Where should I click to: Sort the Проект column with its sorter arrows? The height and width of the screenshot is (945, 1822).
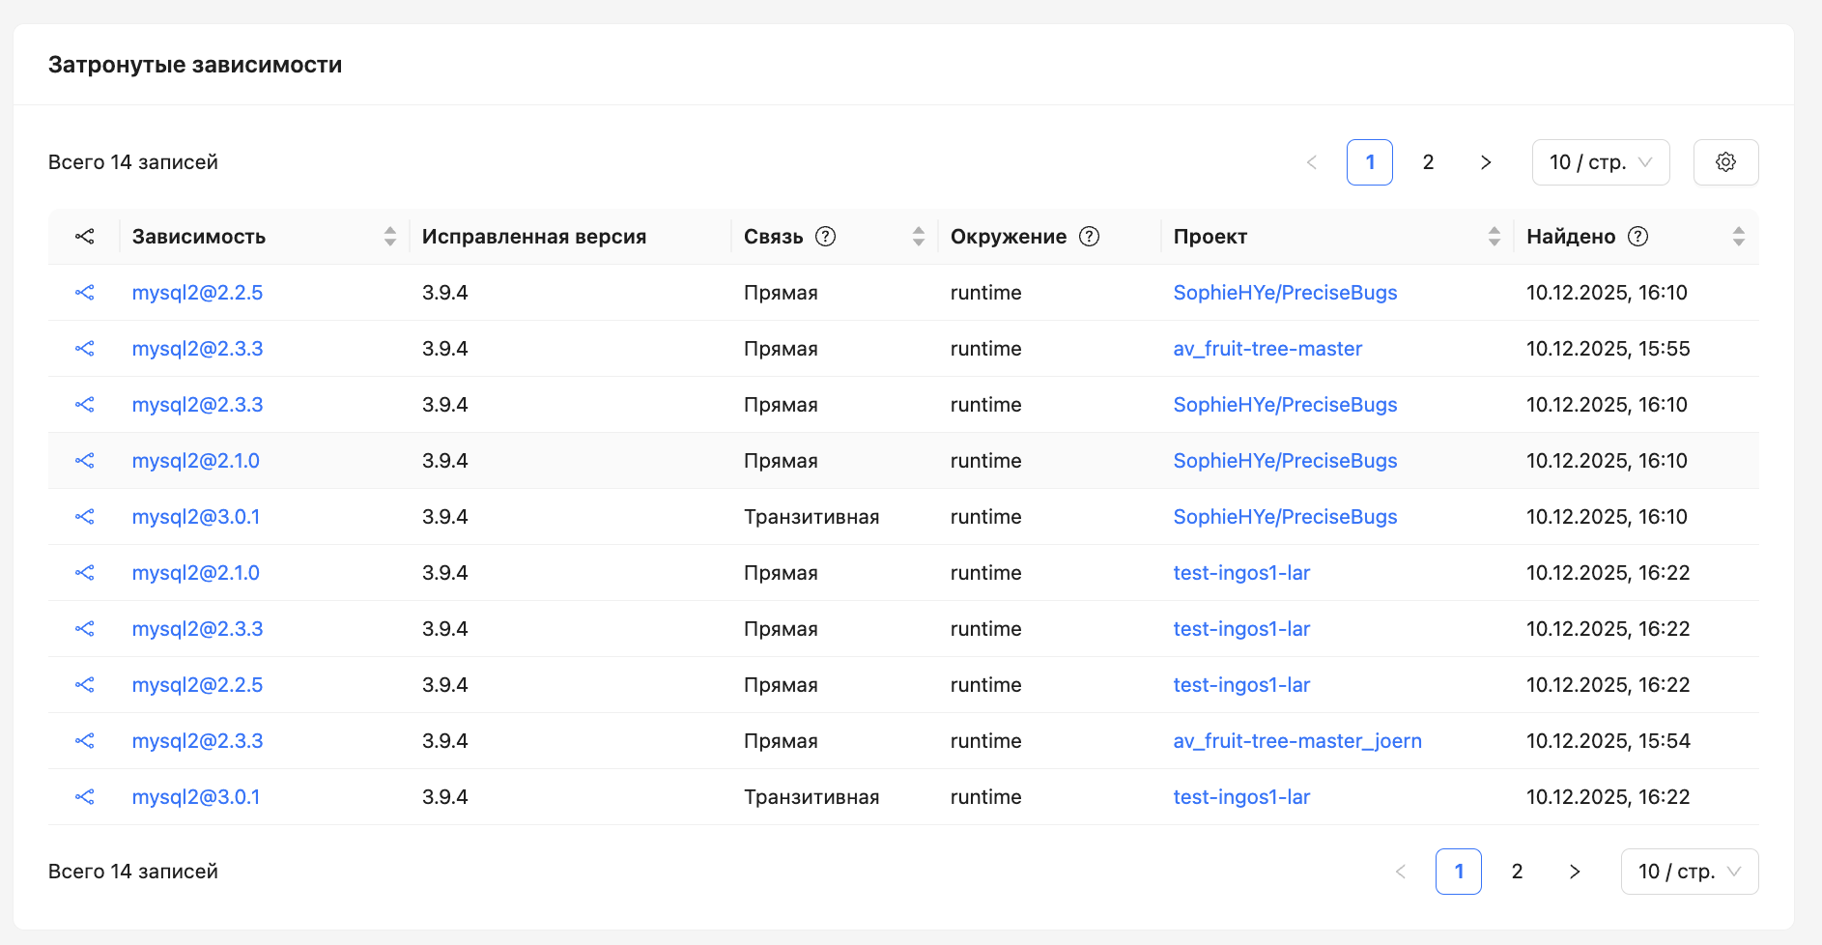(1493, 235)
